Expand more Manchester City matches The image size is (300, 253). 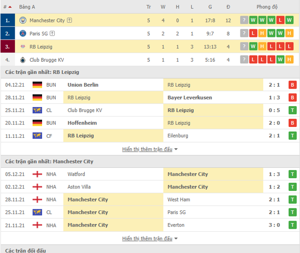coord(150,238)
